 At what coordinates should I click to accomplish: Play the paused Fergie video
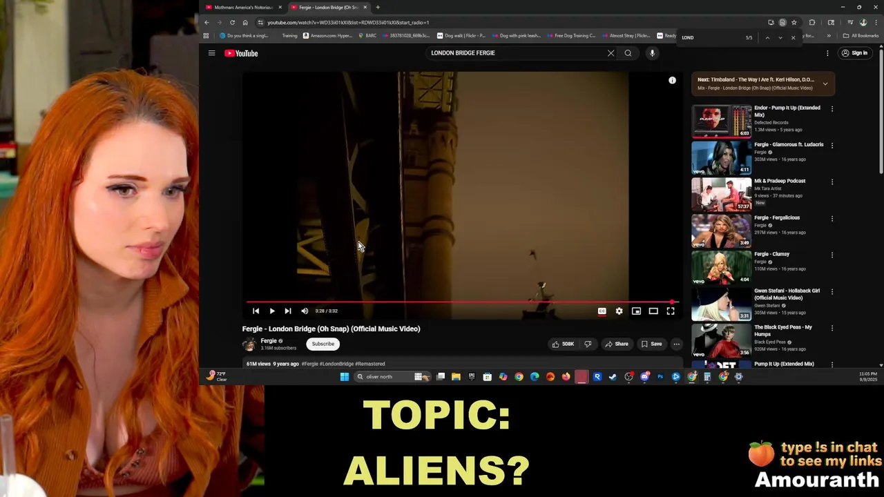pos(272,311)
